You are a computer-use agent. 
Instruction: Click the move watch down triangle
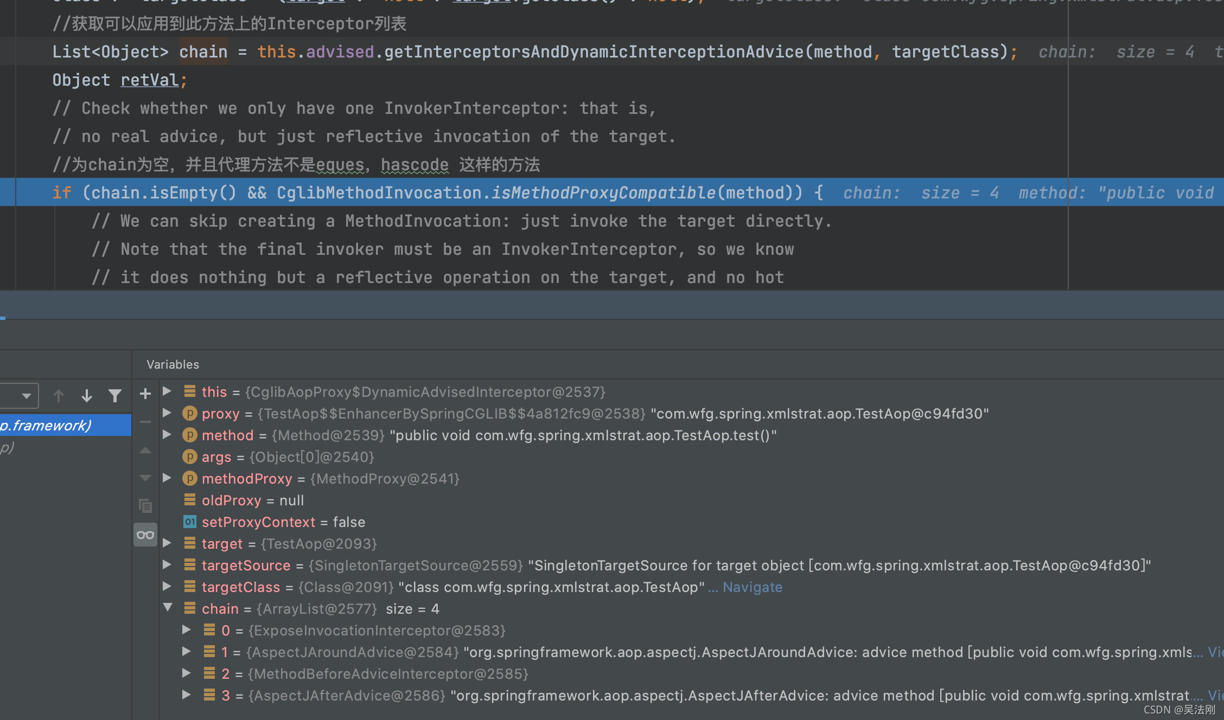pyautogui.click(x=145, y=478)
